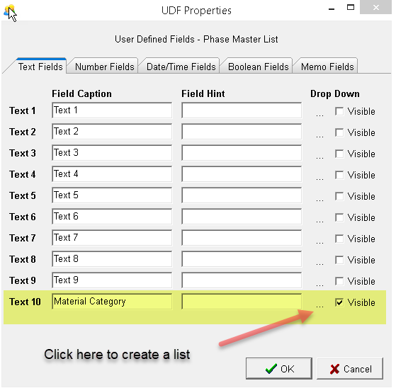Image resolution: width=396 pixels, height=388 pixels.
Task: Focus the Material Category caption field
Action: (112, 301)
